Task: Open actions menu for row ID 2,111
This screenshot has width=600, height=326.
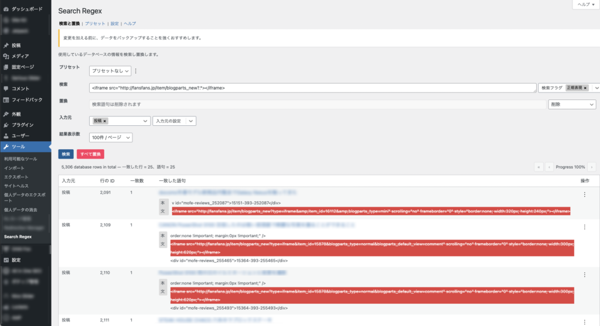Action: (x=584, y=322)
